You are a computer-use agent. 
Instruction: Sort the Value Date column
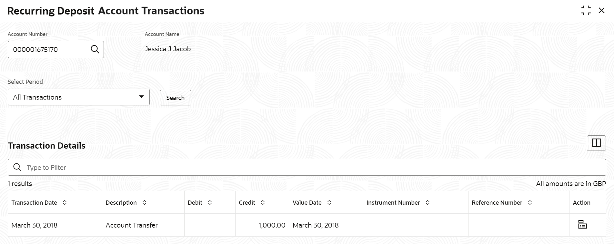329,202
